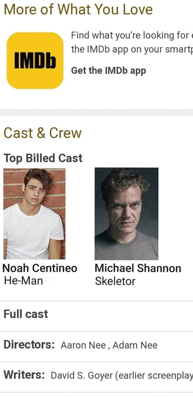Tap the gray divider above Cast & Crew
This screenshot has height=397, width=193.
[x=96, y=113]
